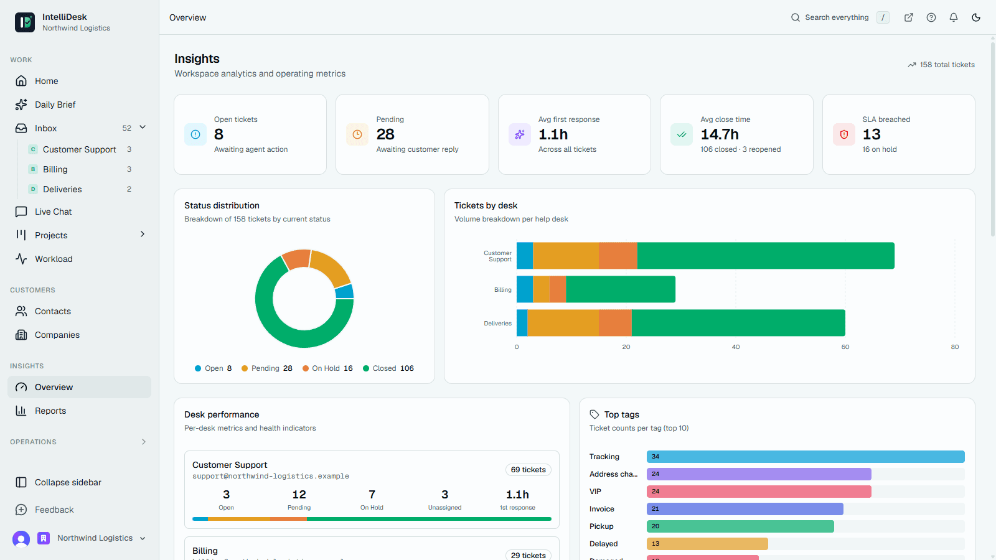Click the support@northwind-logistics.example email
Screen dimensions: 996x560
pos(271,476)
